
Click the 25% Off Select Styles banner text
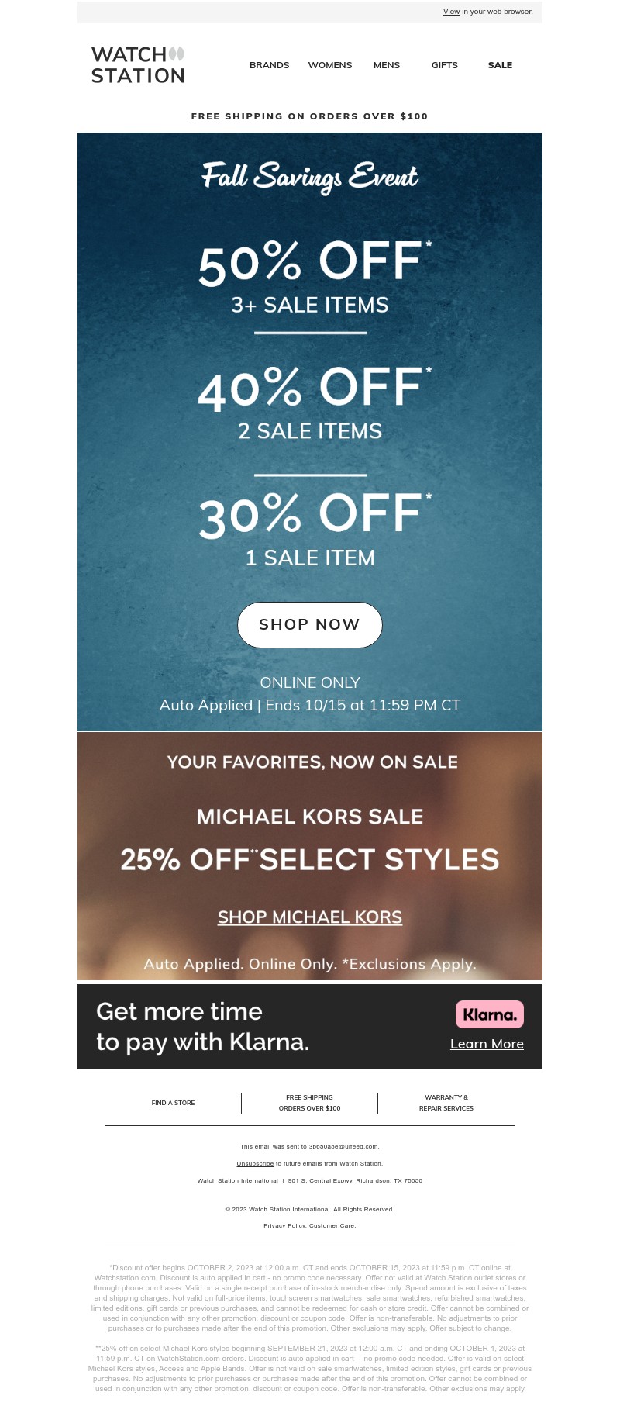[x=310, y=860]
